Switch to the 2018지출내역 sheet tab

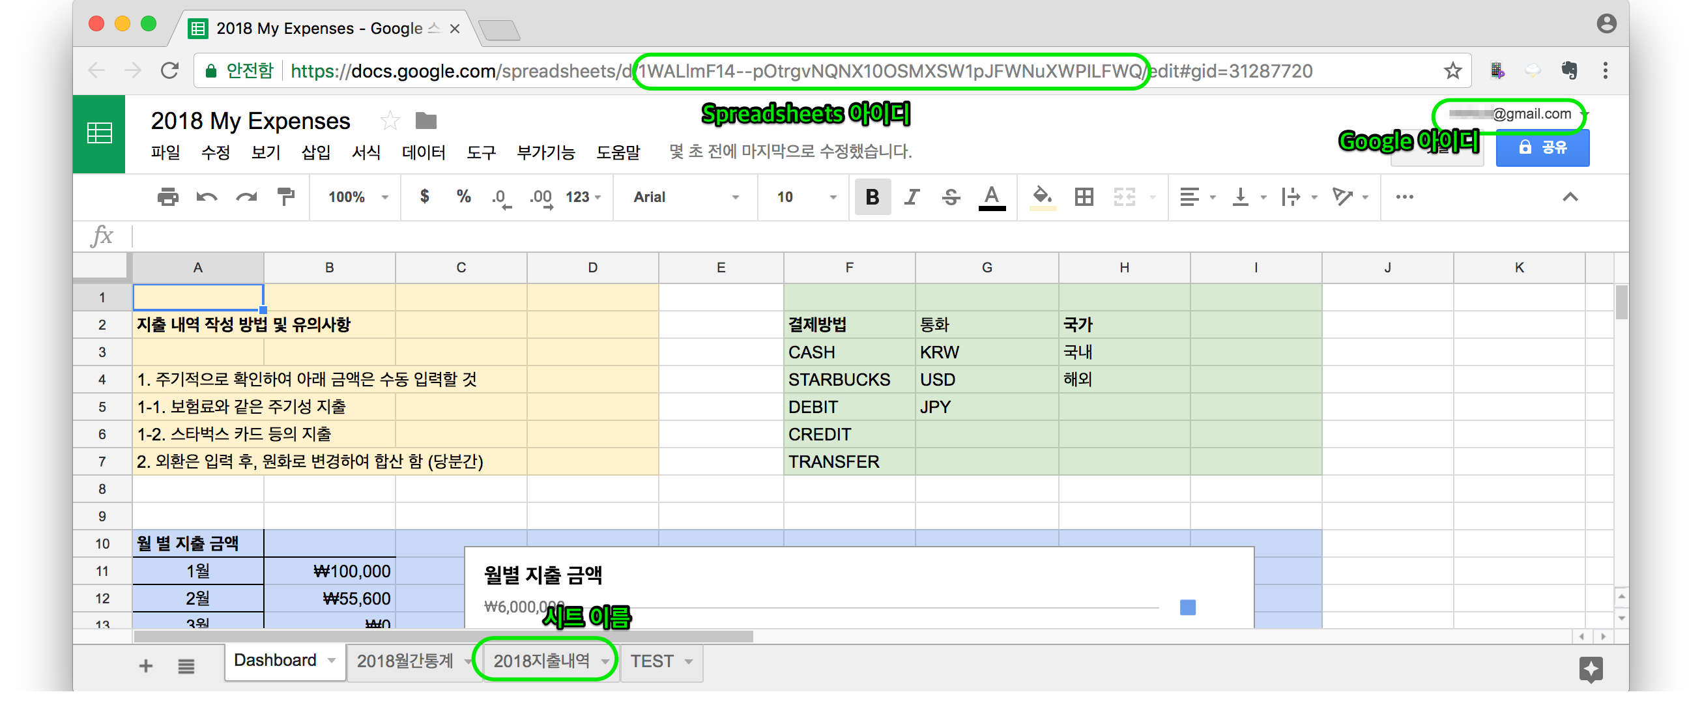point(541,661)
